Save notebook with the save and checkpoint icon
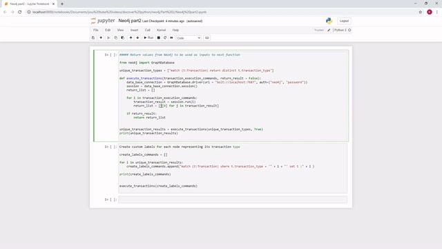The image size is (442, 249). click(x=93, y=38)
